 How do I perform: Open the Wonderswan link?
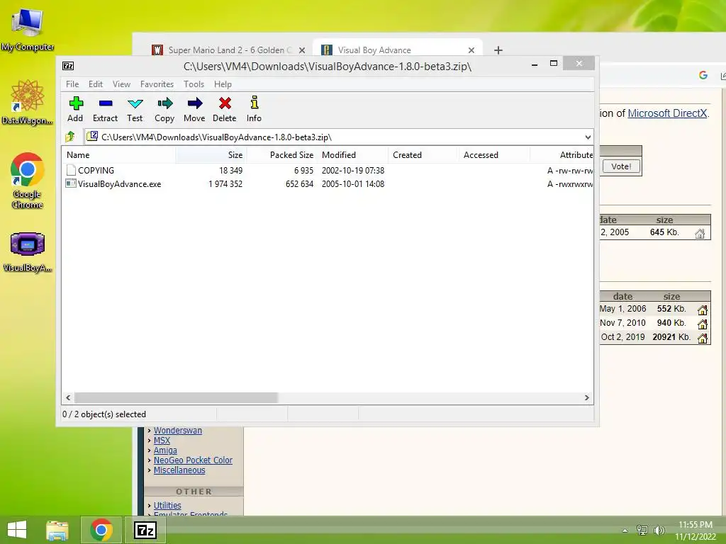pyautogui.click(x=178, y=430)
